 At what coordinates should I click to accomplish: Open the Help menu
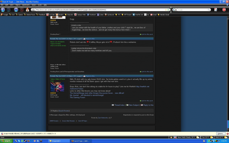(x=45, y=5)
